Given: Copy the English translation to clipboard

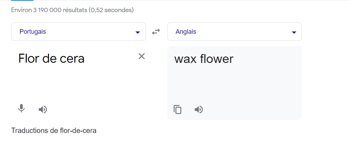Looking at the screenshot, I should pyautogui.click(x=177, y=110).
